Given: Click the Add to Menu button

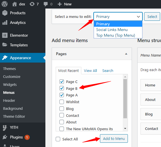Looking at the screenshot, I should 114,138.
